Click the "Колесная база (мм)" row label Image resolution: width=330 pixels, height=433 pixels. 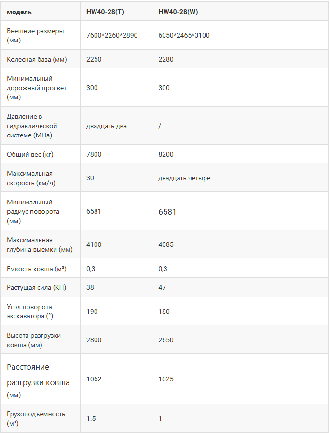click(37, 60)
